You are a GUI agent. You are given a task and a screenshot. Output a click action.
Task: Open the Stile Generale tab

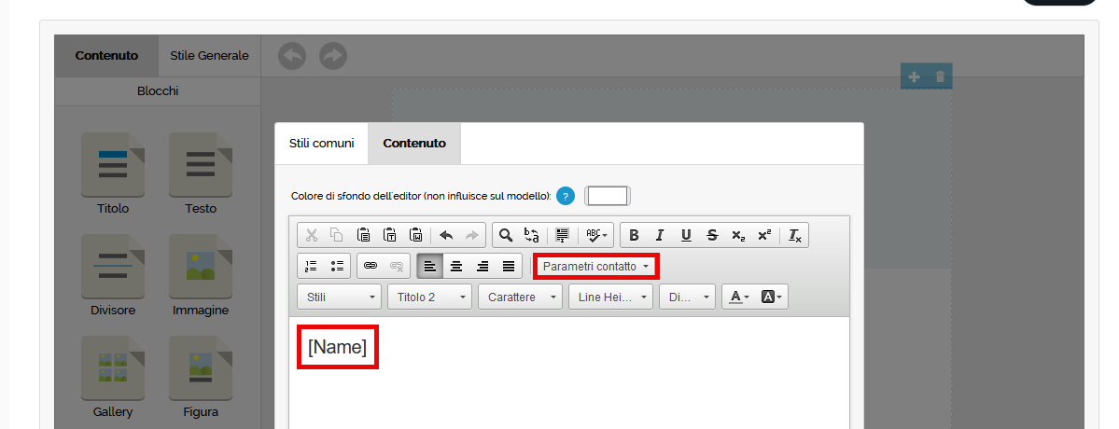click(209, 56)
